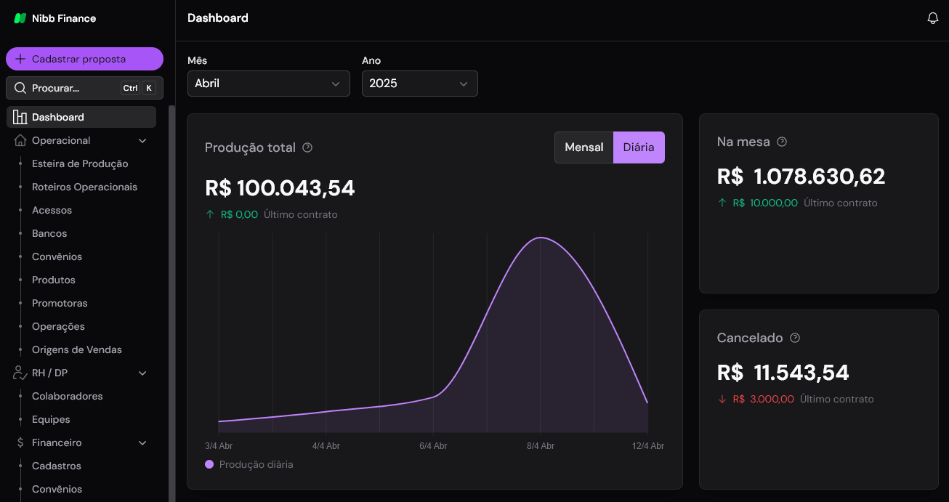This screenshot has height=502, width=949.
Task: Open the Ano dropdown showing 2025
Action: point(419,84)
